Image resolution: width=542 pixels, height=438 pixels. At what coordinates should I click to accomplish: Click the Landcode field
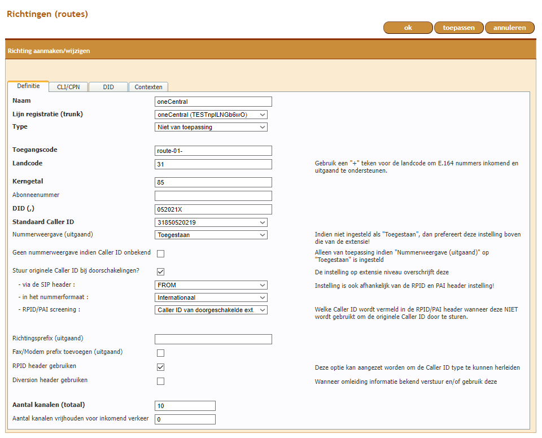[213, 164]
